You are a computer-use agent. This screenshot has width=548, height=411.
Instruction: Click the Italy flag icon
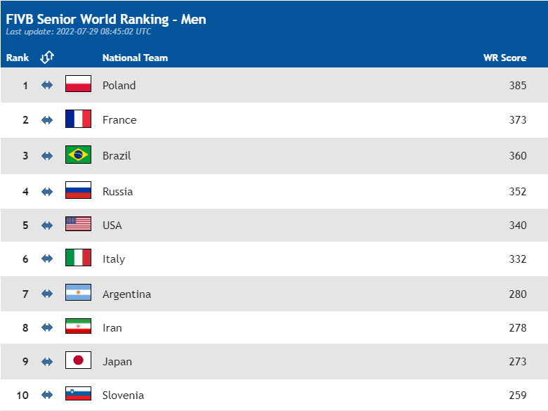pyautogui.click(x=78, y=258)
